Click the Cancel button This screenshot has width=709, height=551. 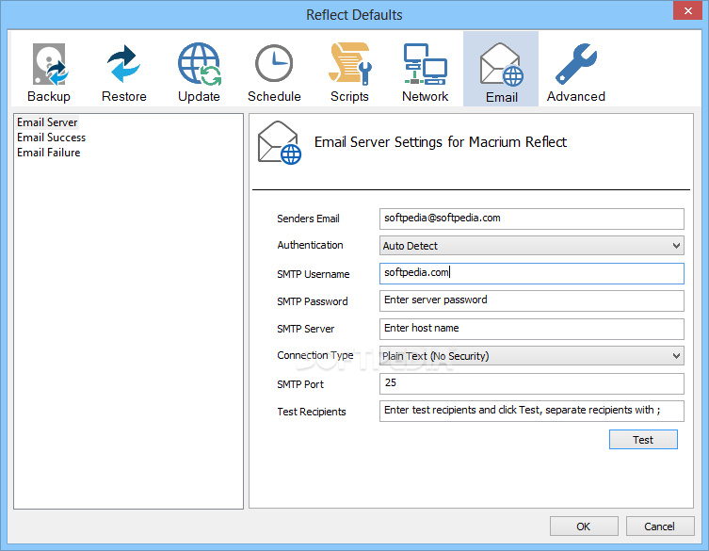tap(659, 527)
